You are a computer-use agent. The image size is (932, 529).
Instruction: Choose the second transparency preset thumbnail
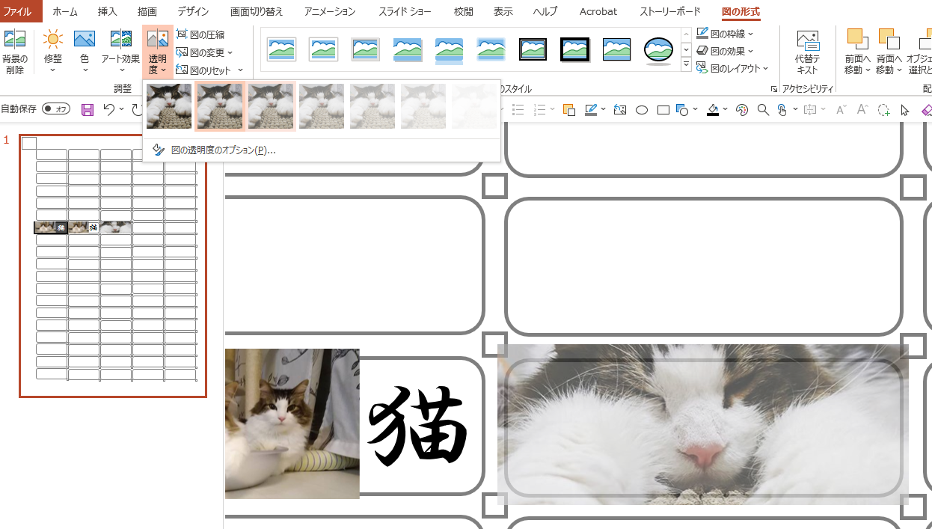click(x=220, y=106)
